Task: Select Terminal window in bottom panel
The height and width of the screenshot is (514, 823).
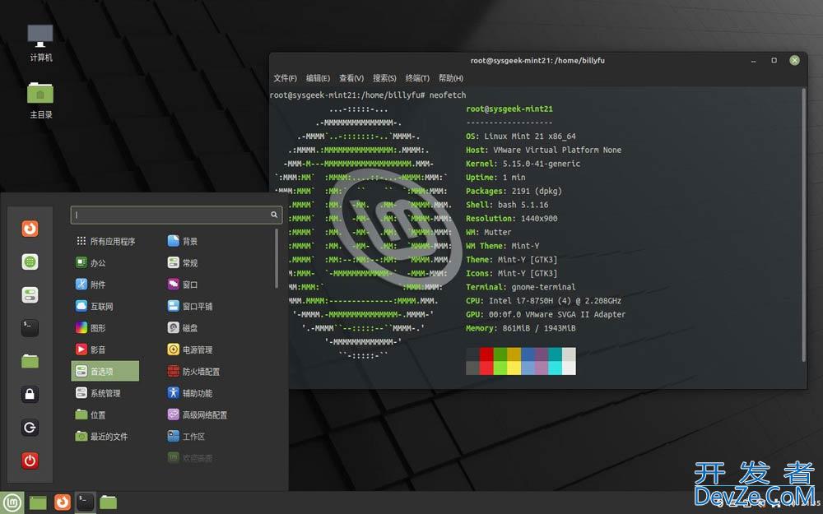Action: [x=85, y=502]
